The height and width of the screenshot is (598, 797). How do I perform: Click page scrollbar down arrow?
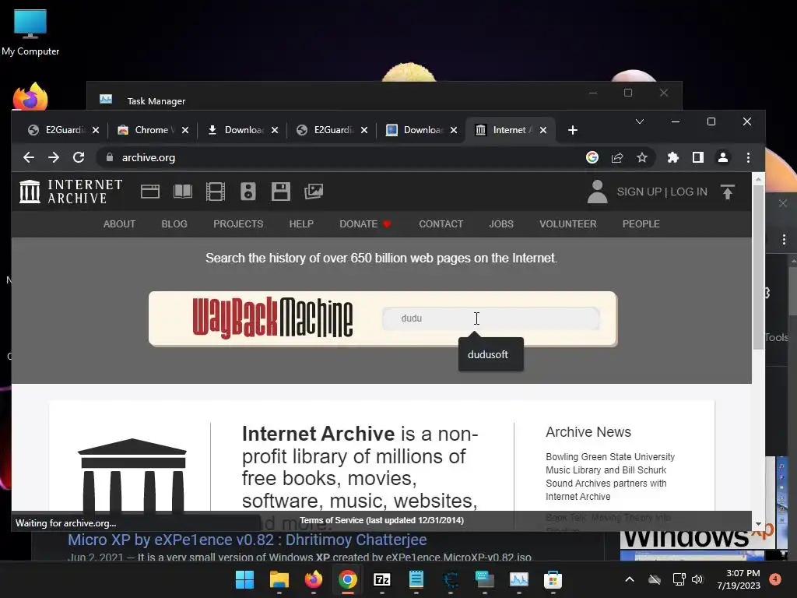pos(758,524)
